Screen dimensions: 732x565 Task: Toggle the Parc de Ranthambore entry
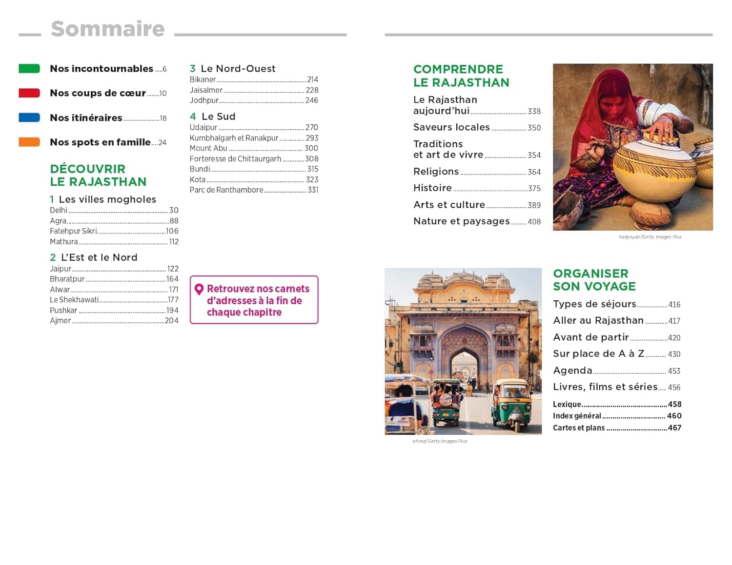point(227,190)
